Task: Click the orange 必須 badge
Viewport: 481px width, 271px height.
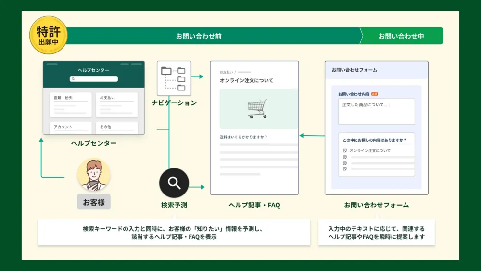Action: [x=374, y=94]
